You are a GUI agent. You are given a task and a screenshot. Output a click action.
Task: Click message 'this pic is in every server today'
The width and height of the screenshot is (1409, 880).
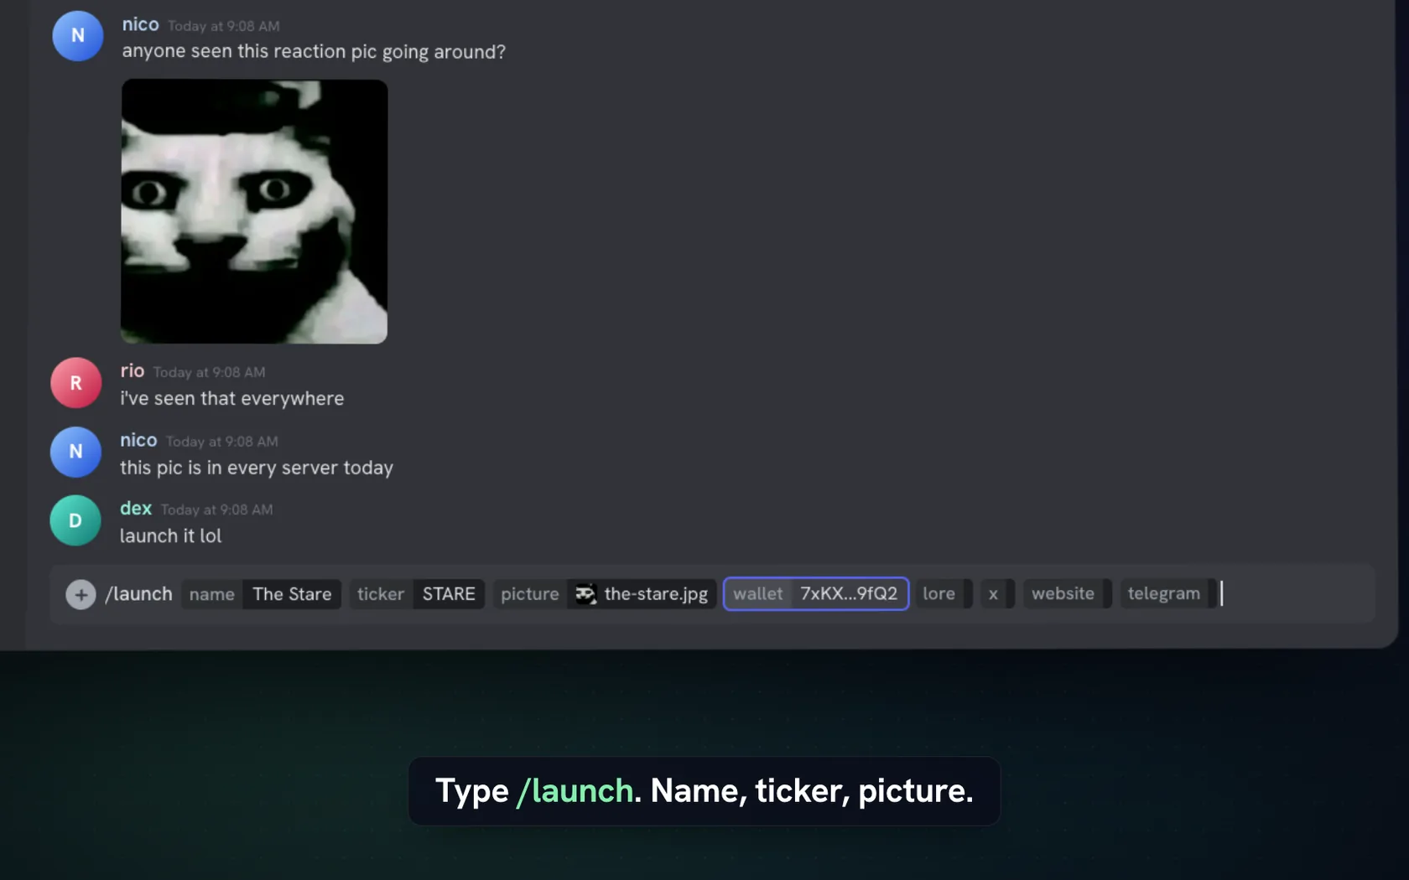(x=256, y=468)
